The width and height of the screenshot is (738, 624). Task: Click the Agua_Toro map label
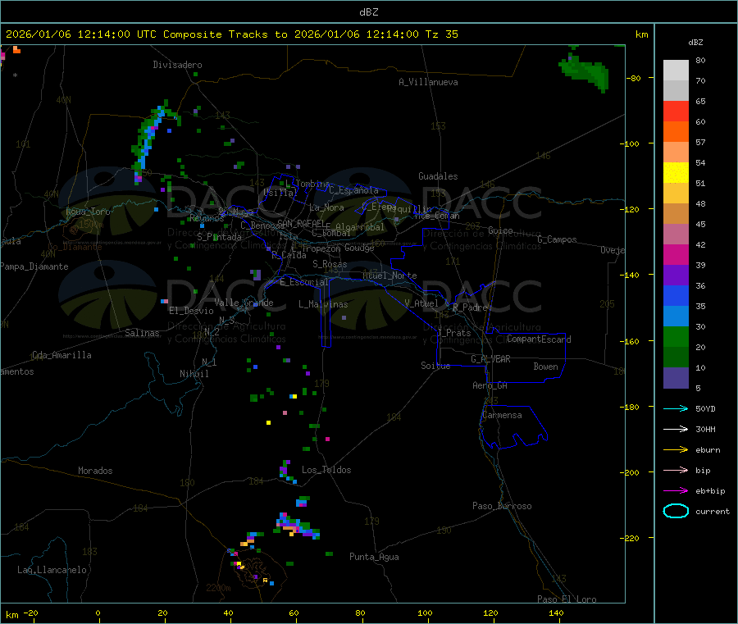88,212
